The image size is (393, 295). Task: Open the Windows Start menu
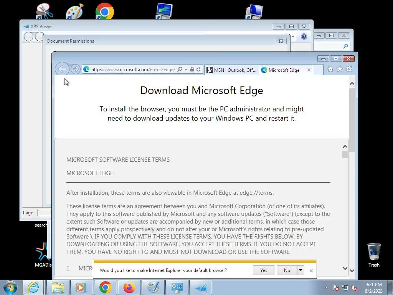tap(10, 287)
